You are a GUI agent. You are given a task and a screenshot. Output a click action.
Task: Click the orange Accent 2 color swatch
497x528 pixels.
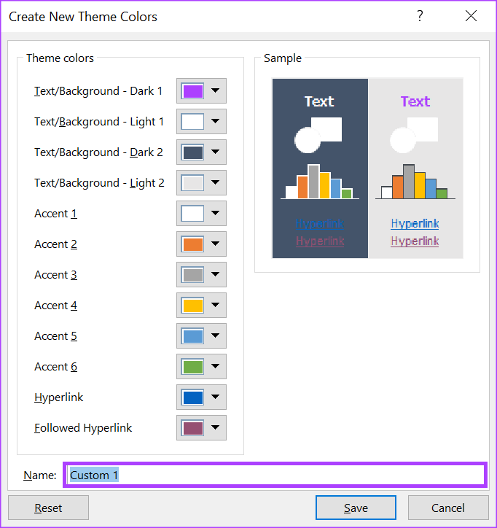[x=193, y=244]
